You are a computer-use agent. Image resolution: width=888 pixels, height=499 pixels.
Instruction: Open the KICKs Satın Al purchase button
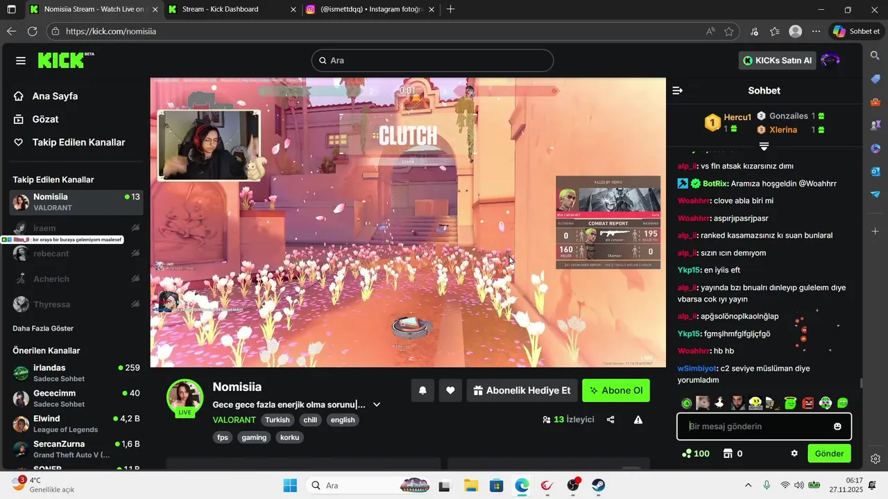pos(777,60)
